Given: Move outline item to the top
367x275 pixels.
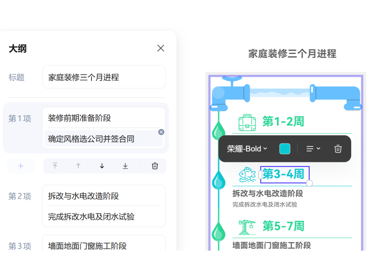Looking at the screenshot, I should click(55, 166).
